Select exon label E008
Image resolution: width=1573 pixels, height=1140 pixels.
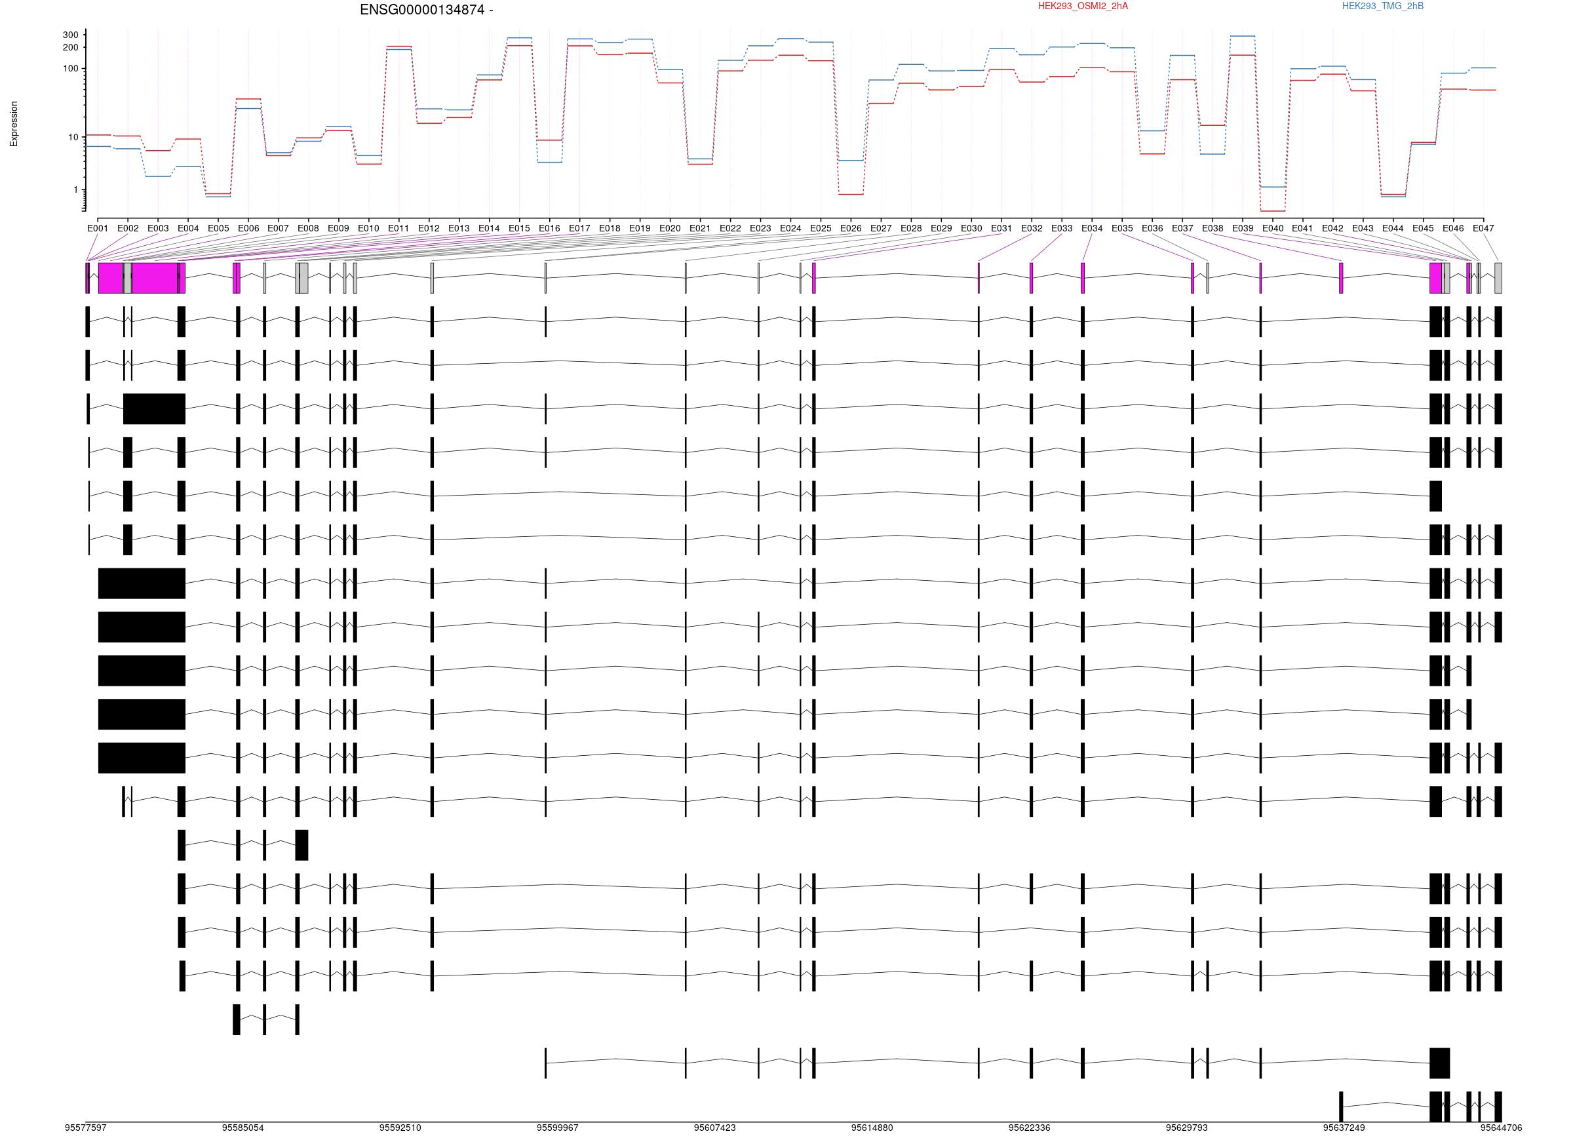[x=309, y=228]
